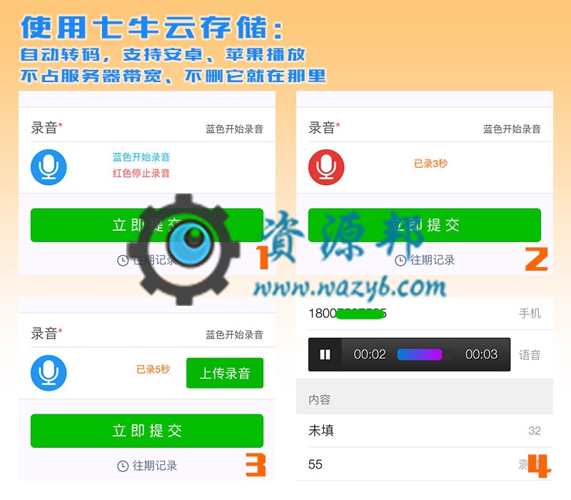Click orange number 2 step marker
Viewport: 571px width, 500px height.
(x=537, y=259)
